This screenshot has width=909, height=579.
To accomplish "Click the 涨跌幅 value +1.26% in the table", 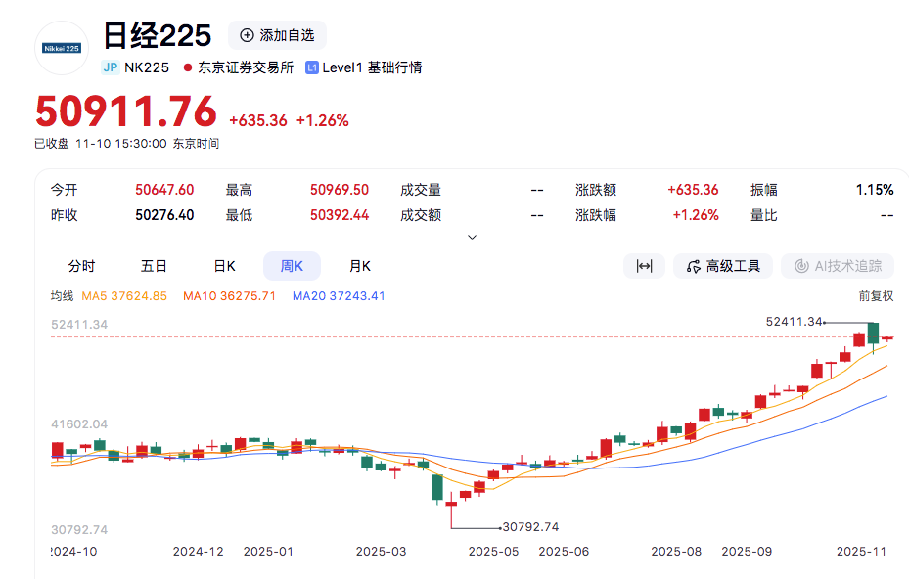I will click(696, 215).
